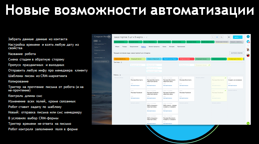
Task: Click slide text Копирование
Action: click(18, 81)
